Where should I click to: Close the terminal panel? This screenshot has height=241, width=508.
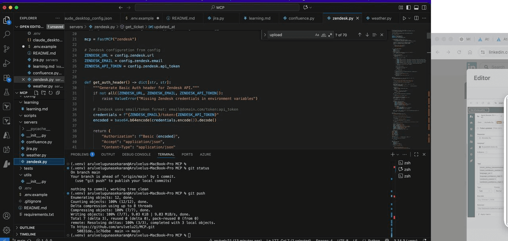point(424,154)
